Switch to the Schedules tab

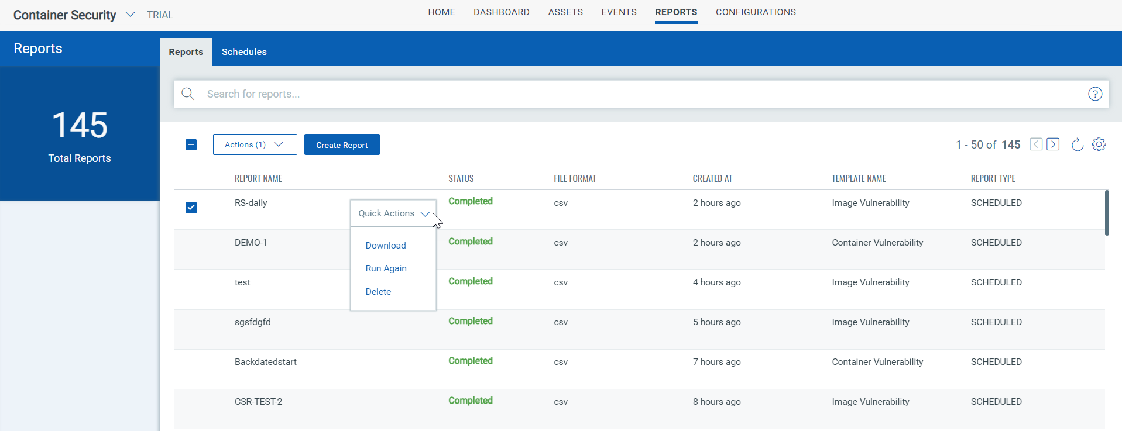244,52
